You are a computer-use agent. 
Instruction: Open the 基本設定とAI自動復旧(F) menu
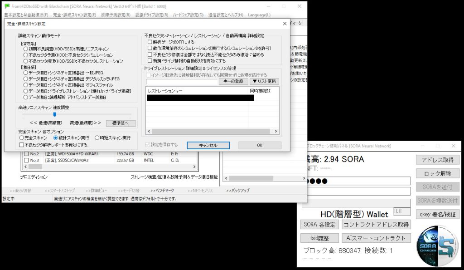click(26, 15)
